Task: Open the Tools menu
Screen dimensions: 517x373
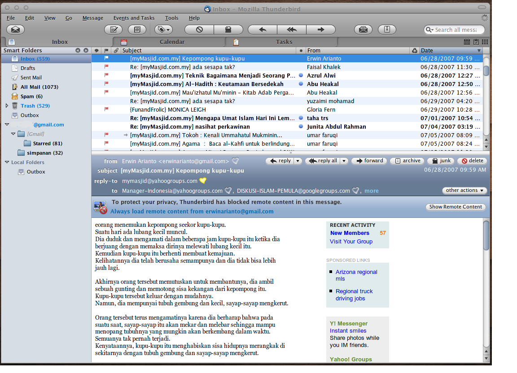Action: [x=171, y=18]
